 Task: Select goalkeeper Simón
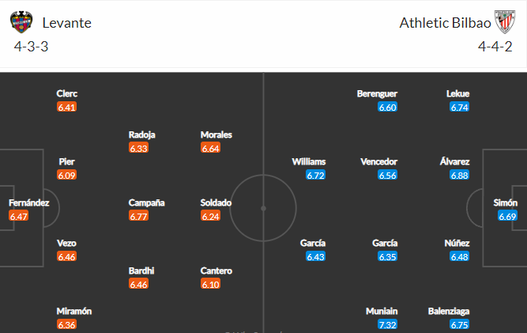click(x=506, y=202)
